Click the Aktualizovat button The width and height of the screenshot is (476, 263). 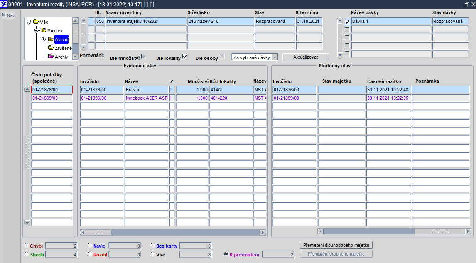(x=306, y=57)
